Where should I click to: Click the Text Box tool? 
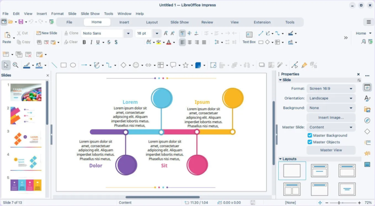tap(249, 38)
